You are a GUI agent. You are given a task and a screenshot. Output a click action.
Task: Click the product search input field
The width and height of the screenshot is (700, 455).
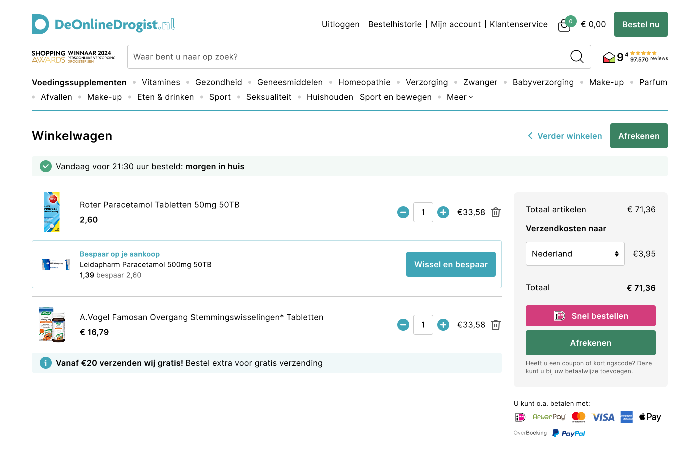point(349,57)
